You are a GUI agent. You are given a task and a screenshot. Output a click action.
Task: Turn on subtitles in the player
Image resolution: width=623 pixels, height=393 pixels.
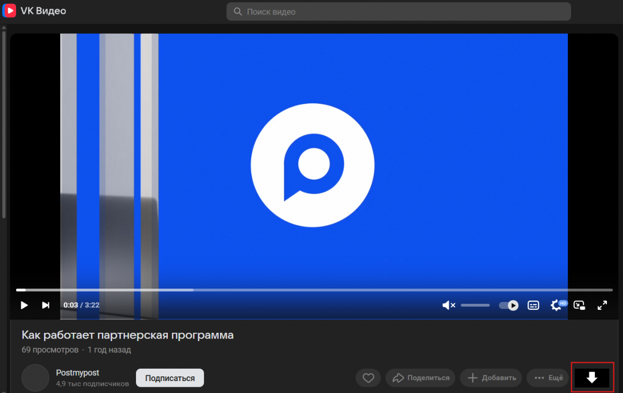tap(533, 305)
